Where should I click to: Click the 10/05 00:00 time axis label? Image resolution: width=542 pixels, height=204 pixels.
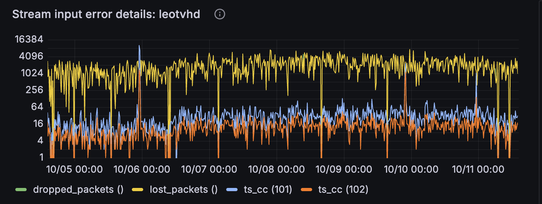point(75,169)
